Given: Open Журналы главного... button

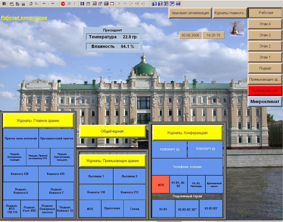Looking at the screenshot, I should [230, 13].
